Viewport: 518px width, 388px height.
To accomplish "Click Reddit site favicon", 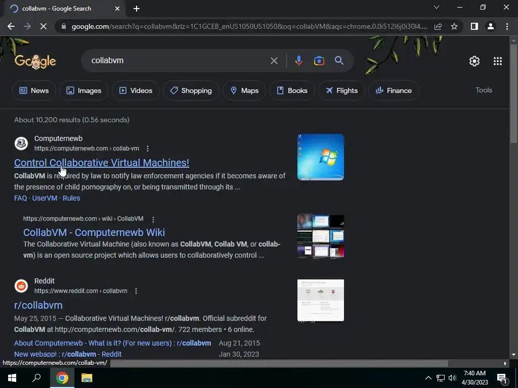I will tap(21, 286).
